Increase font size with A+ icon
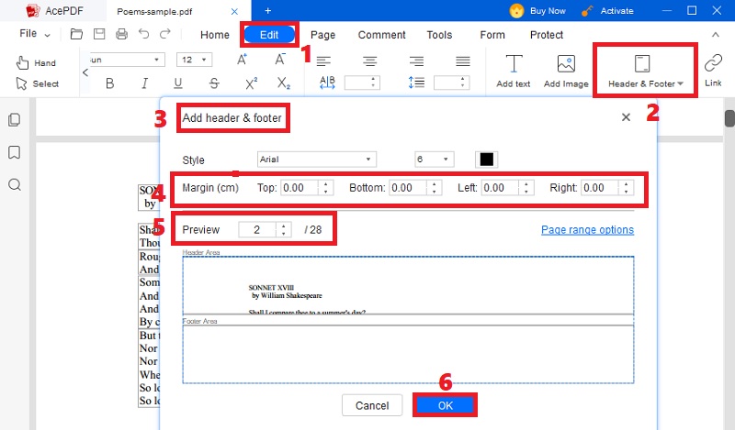Viewport: 735px width, 430px height. [242, 60]
